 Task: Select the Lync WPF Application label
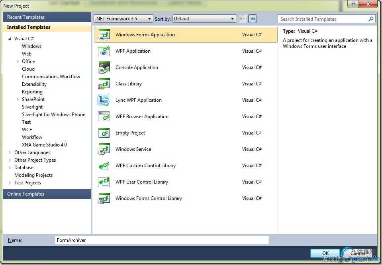tap(138, 100)
